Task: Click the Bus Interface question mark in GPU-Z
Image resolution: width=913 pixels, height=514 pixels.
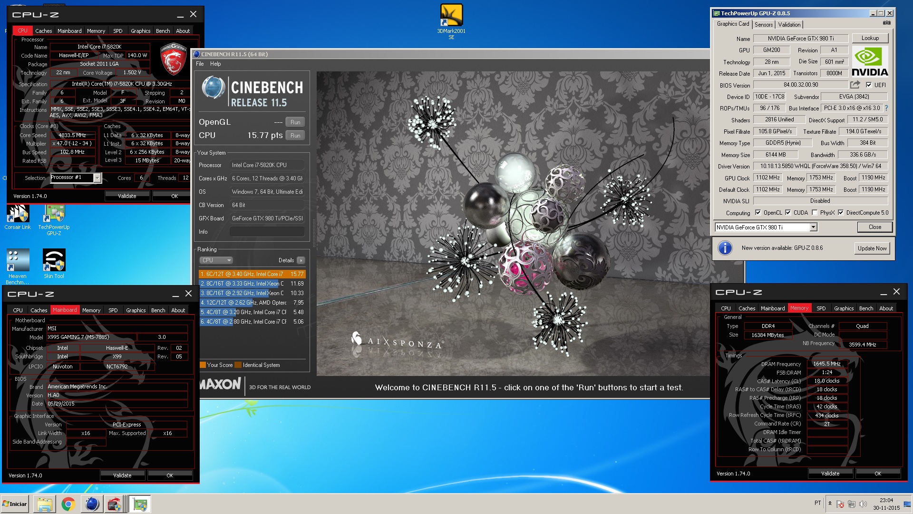Action: tap(886, 108)
